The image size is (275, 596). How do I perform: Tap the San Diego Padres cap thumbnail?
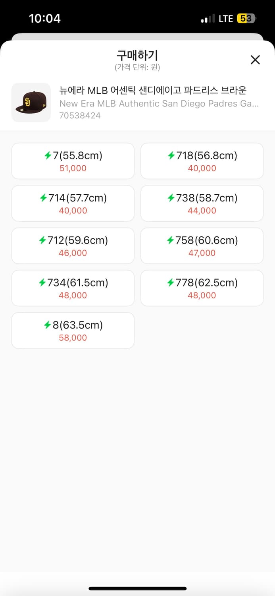point(31,103)
